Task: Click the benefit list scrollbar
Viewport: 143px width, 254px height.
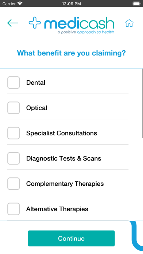Action: click(x=142, y=103)
